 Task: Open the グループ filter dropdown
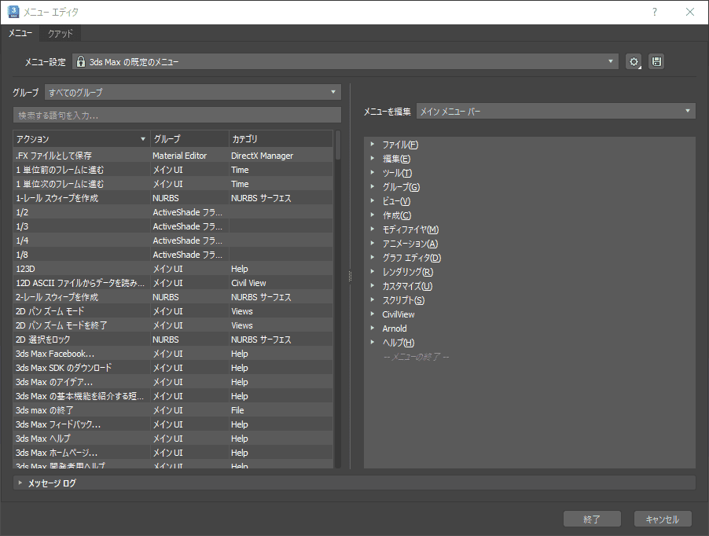point(193,92)
